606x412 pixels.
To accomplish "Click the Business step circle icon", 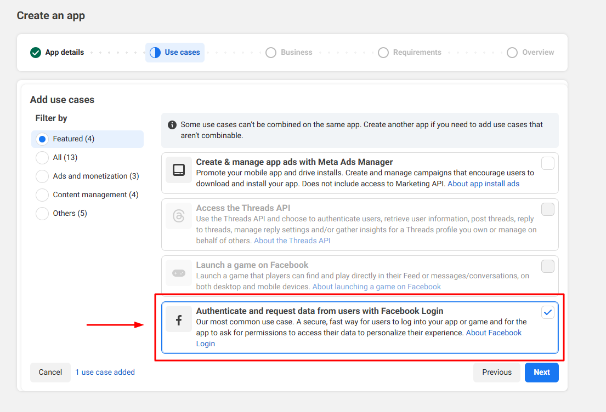I will 271,53.
